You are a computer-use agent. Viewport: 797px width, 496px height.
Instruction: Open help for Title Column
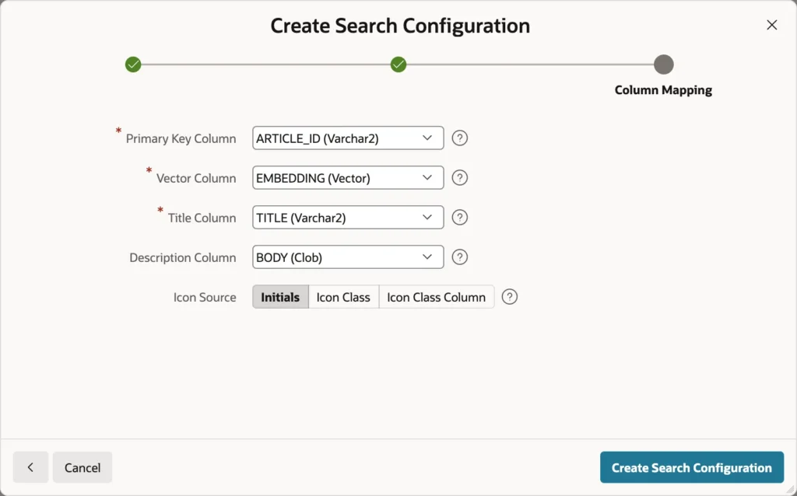pos(459,217)
